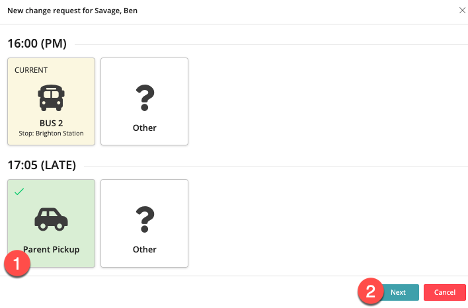Screen dimensions: 468x308
Task: Choose Other for the 17:05 LATE slot
Action: click(145, 223)
